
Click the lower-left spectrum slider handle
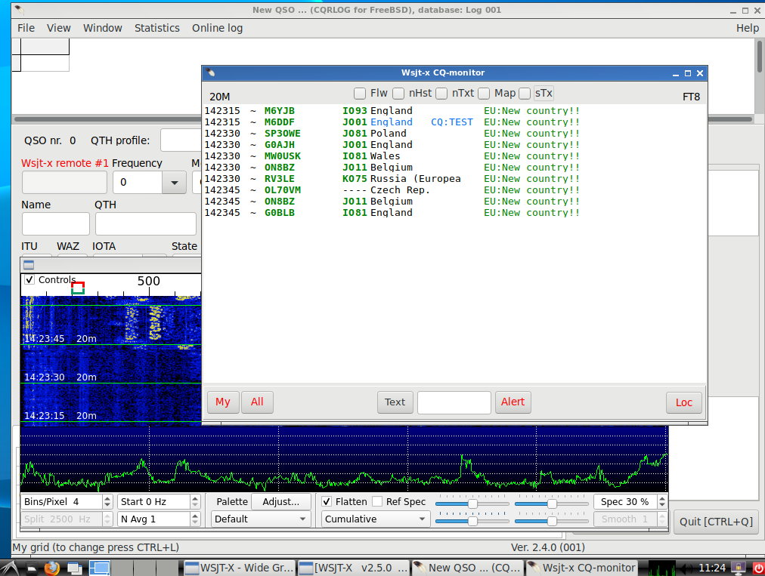pyautogui.click(x=472, y=521)
